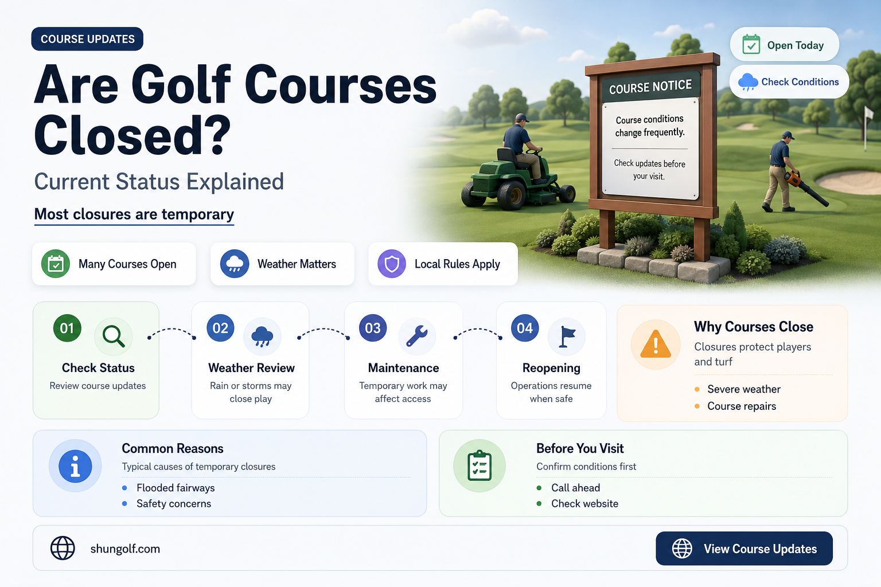Click the orange warning triangle icon
The image size is (881, 587).
coord(656,345)
